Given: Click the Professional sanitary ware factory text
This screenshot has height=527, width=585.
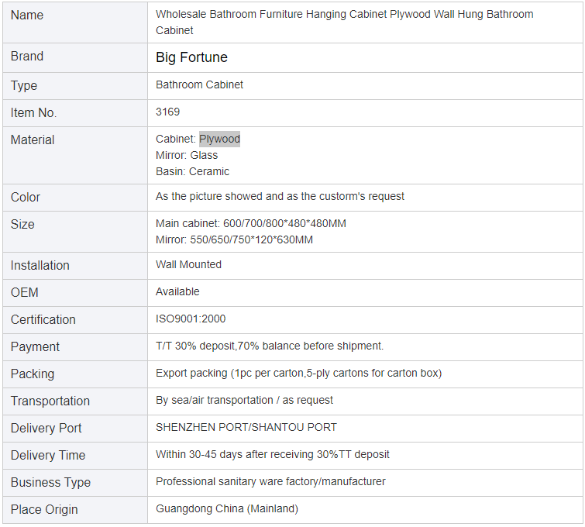Looking at the screenshot, I should (270, 481).
